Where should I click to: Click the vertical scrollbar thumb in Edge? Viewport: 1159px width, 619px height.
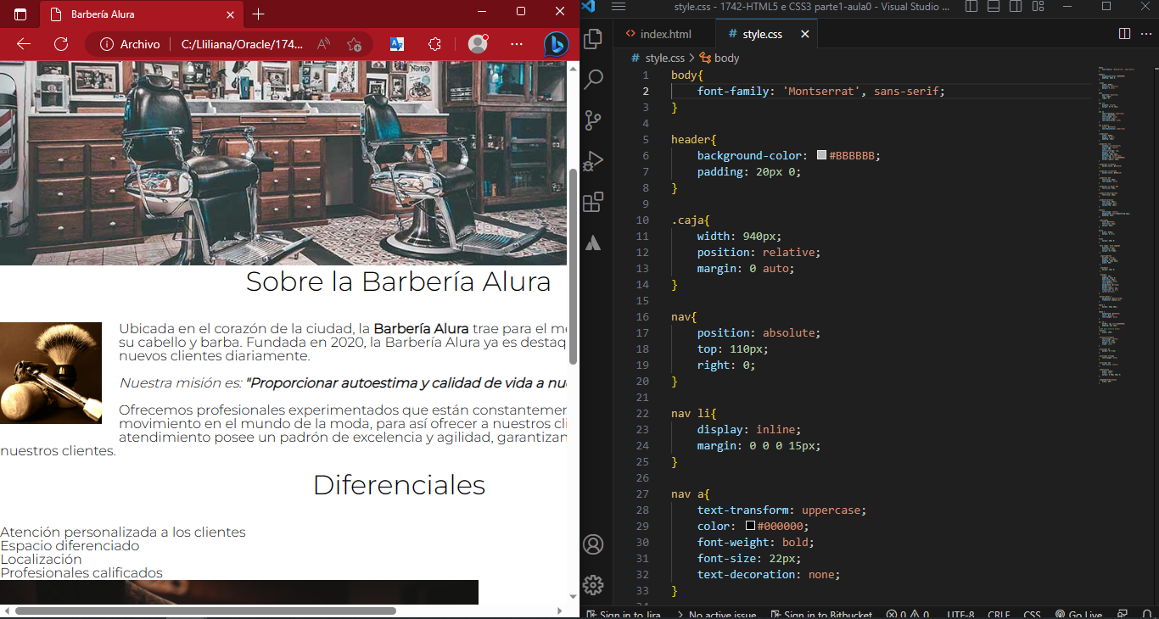click(573, 266)
